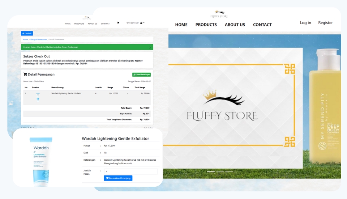Open the shopping cart icon in checkout page header
347x199 pixels.
point(118,22)
